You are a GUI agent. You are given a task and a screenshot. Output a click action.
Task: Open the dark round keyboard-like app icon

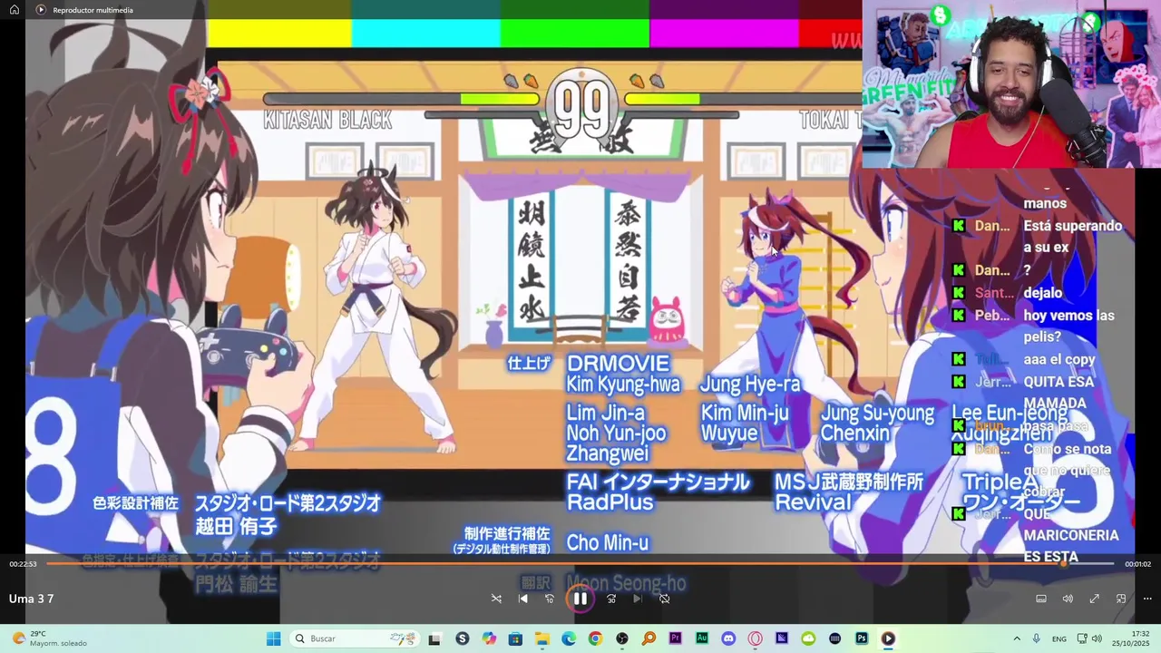(x=835, y=638)
